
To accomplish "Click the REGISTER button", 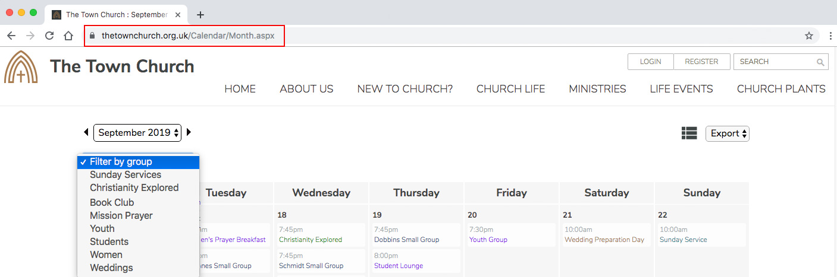I will (x=701, y=62).
